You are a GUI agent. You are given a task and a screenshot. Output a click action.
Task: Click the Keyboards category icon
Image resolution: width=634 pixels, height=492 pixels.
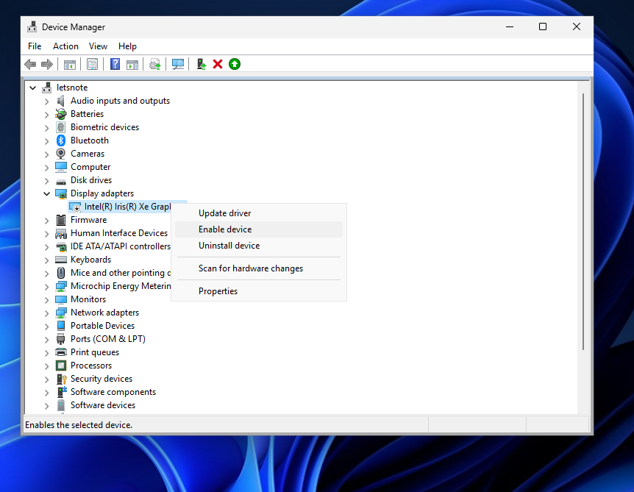coord(60,260)
